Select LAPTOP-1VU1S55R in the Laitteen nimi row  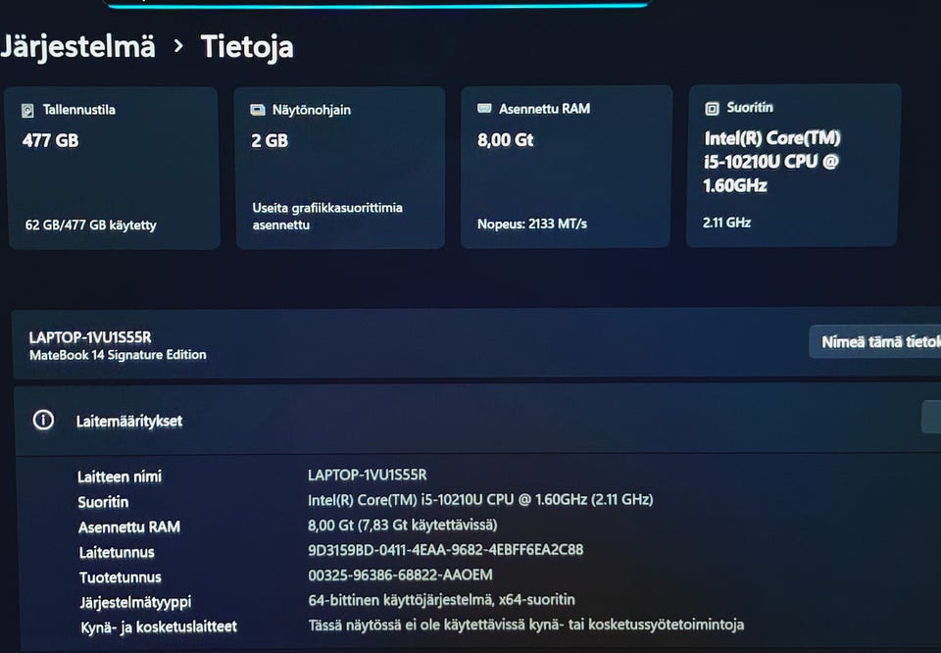[368, 475]
